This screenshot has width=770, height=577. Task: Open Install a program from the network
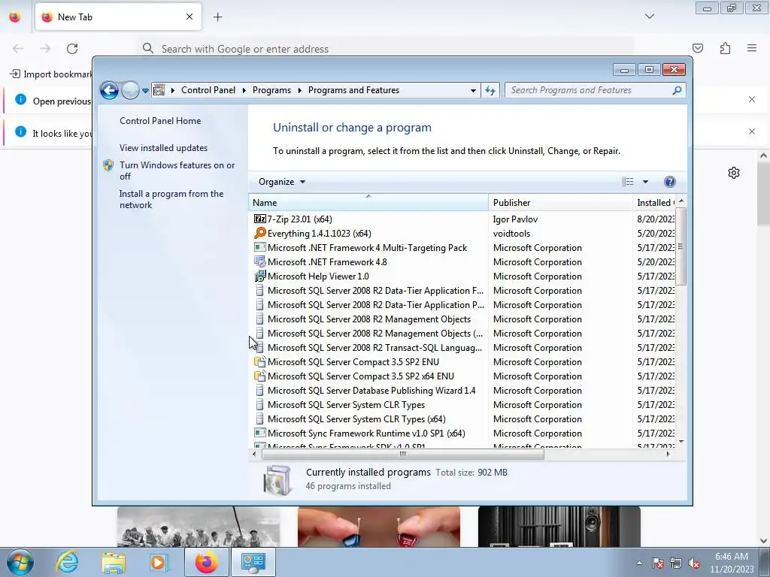[171, 199]
